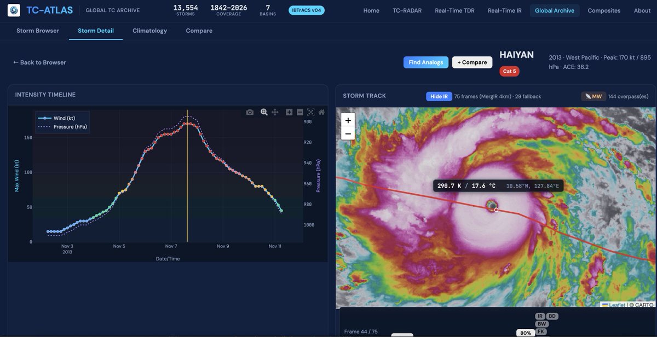The image size is (657, 337).
Task: Click the IBTrACS v04 badge
Action: click(x=307, y=10)
